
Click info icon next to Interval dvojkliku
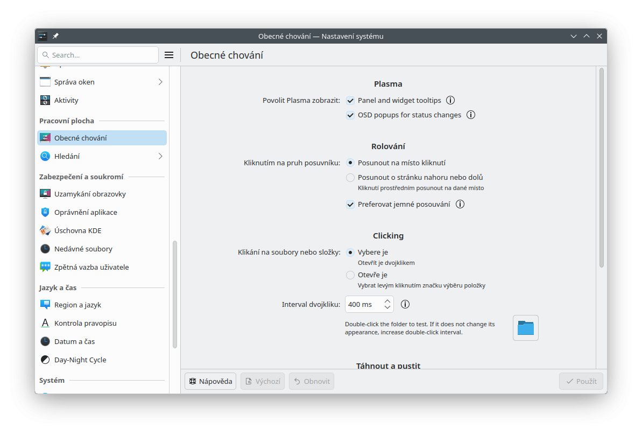(x=405, y=304)
